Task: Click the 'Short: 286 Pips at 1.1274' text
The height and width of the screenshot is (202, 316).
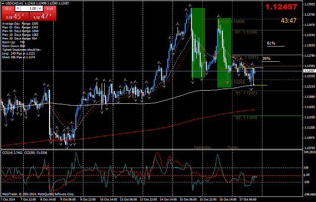Action: tap(19, 57)
